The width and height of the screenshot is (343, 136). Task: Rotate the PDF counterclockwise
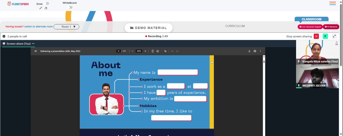[157, 51]
